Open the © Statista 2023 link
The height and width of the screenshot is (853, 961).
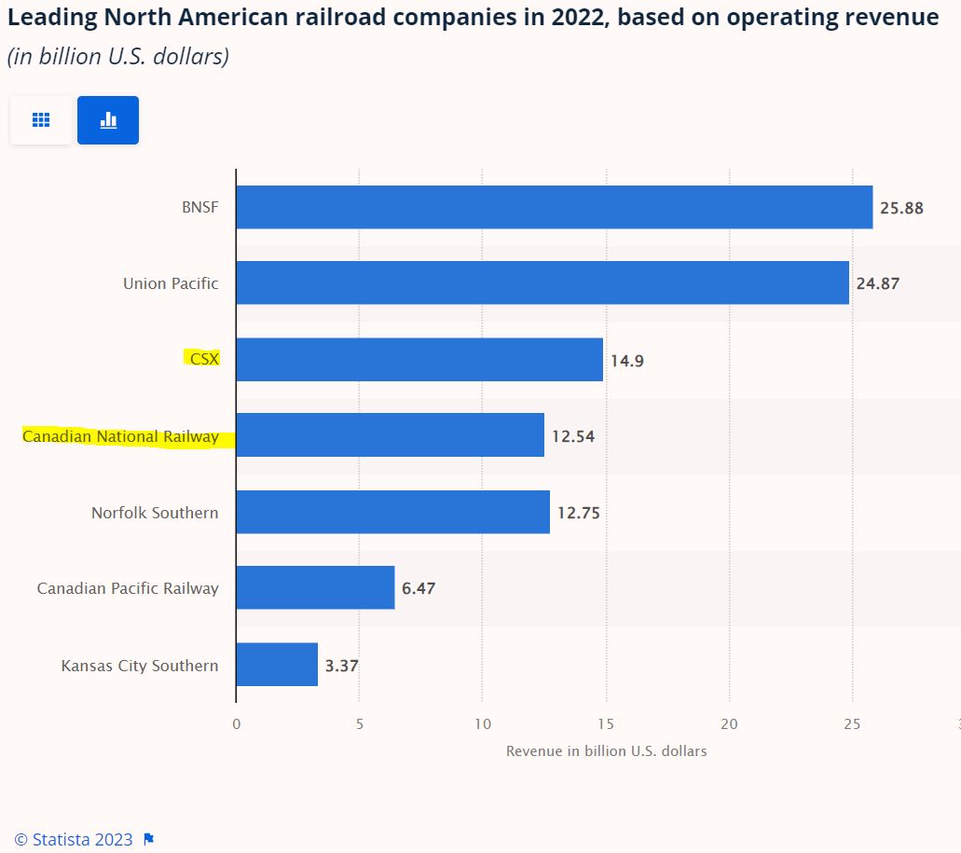(74, 839)
